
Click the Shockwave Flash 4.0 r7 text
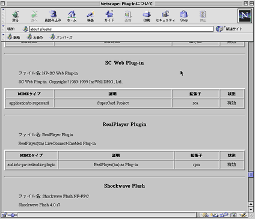click(x=39, y=205)
